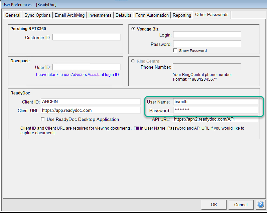This screenshot has width=267, height=213.
Task: Click the Vonage Biz Password field
Action: click(x=207, y=44)
